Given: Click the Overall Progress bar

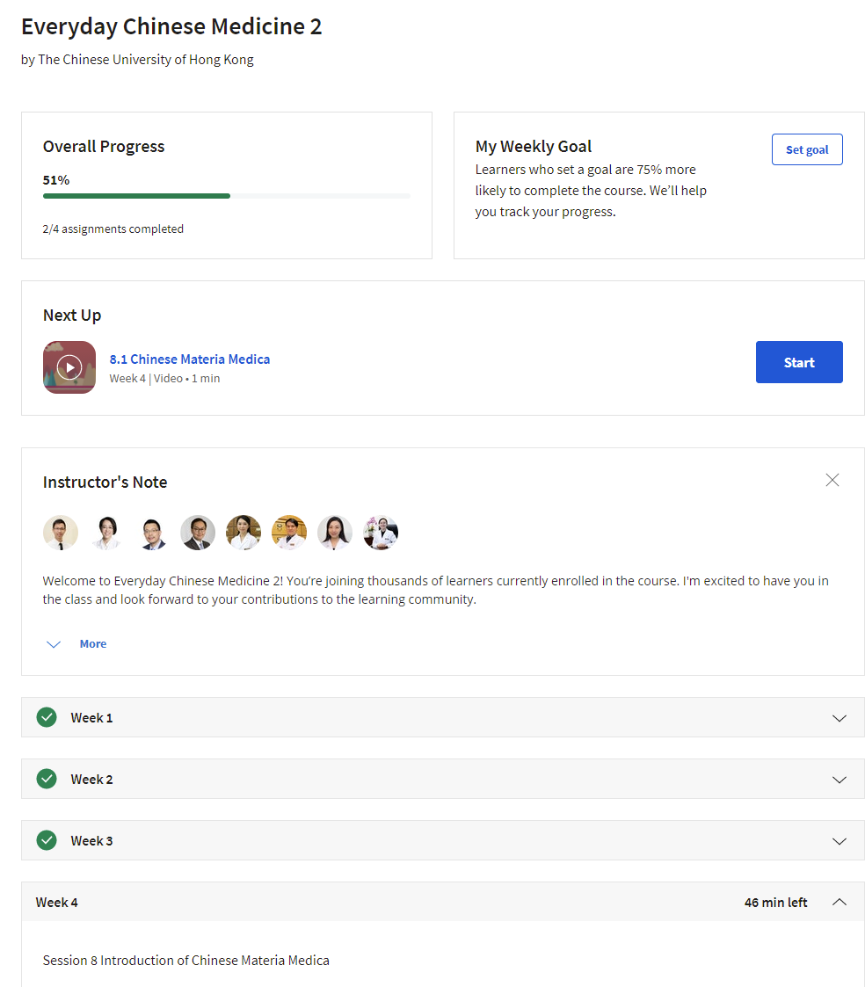Looking at the screenshot, I should click(226, 196).
